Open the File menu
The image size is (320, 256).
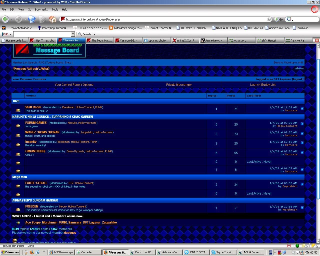tap(4, 9)
